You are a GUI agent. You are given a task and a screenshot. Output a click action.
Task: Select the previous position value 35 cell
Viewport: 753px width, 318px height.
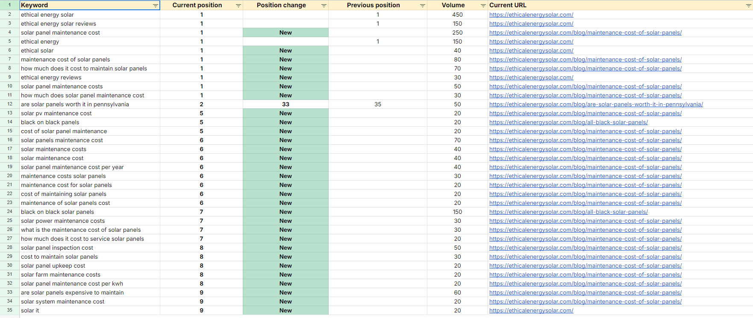point(378,104)
